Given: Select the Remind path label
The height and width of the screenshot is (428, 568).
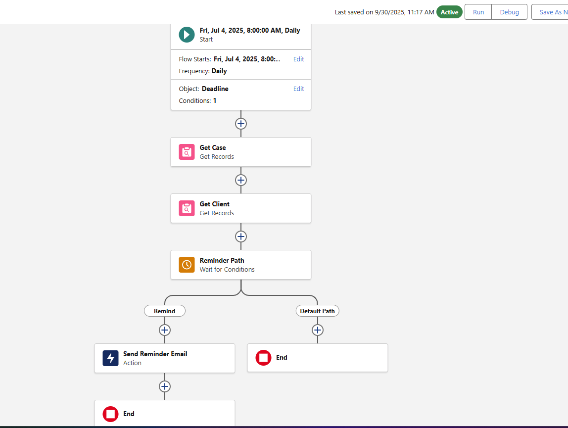Looking at the screenshot, I should tap(165, 311).
